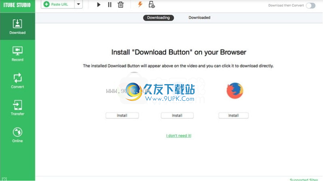
Task: Delete items using the trash icon
Action: pyautogui.click(x=121, y=4)
